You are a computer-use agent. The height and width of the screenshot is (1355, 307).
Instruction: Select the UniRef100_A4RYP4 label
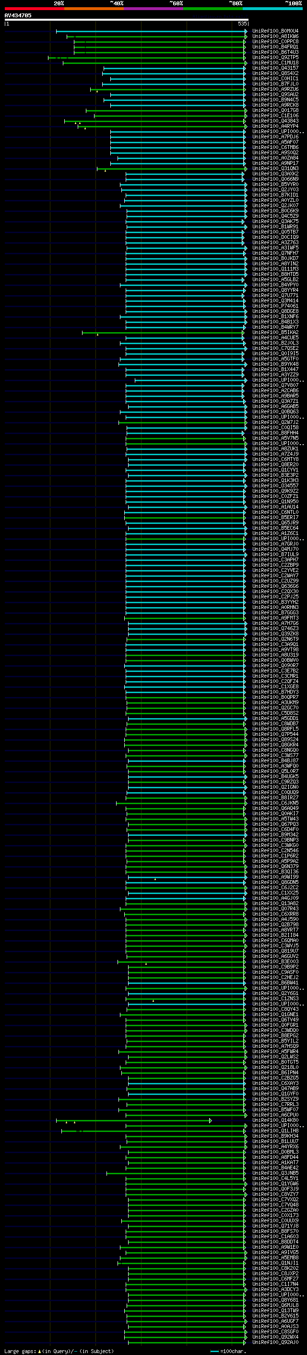click(275, 126)
